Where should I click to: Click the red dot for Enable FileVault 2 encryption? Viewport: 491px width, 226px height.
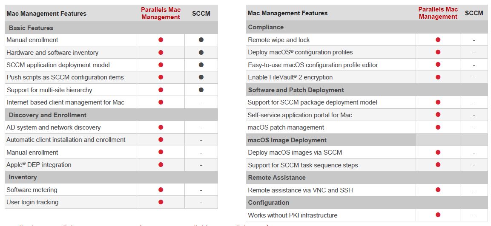point(438,77)
